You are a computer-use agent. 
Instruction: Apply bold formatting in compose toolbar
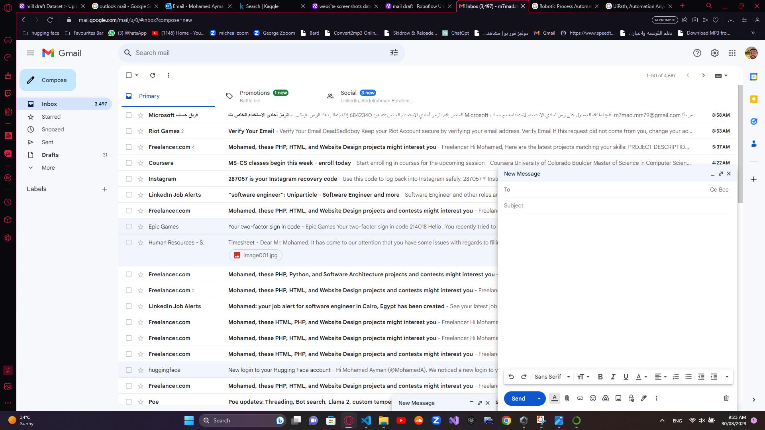[x=600, y=377]
